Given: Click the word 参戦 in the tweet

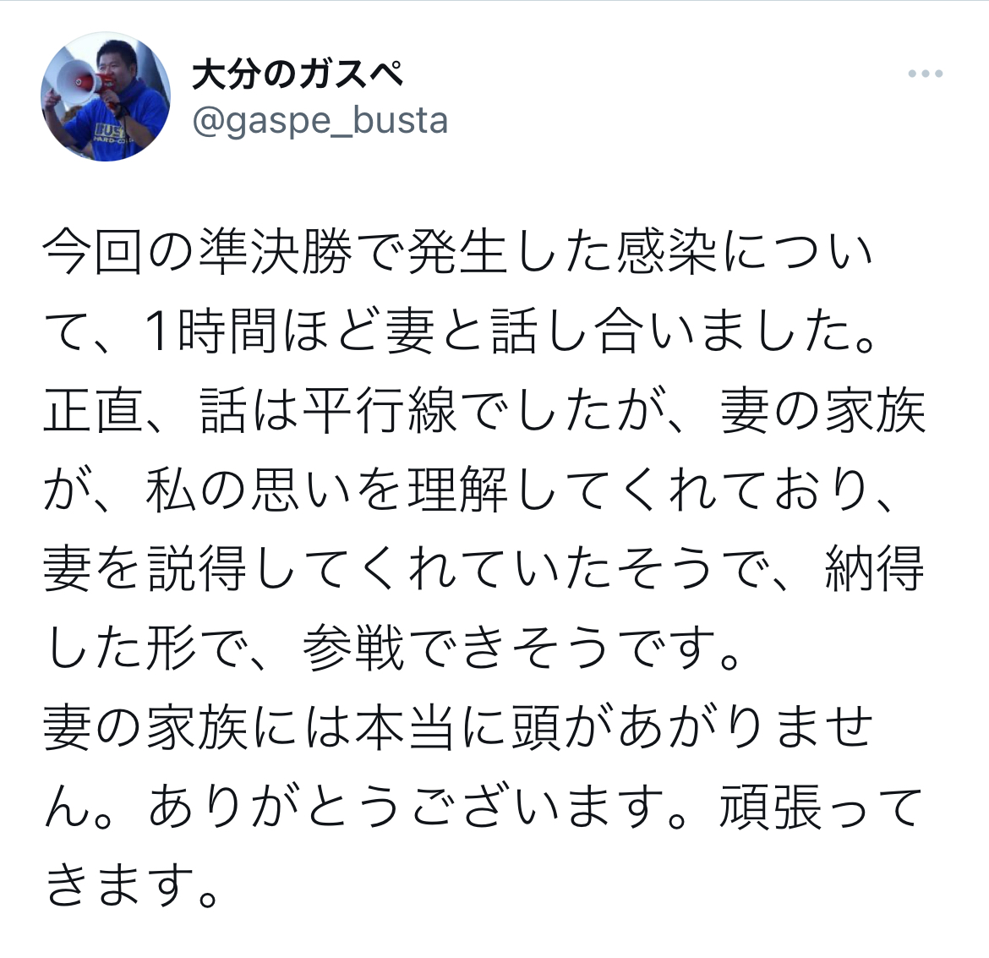Looking at the screenshot, I should [x=353, y=649].
